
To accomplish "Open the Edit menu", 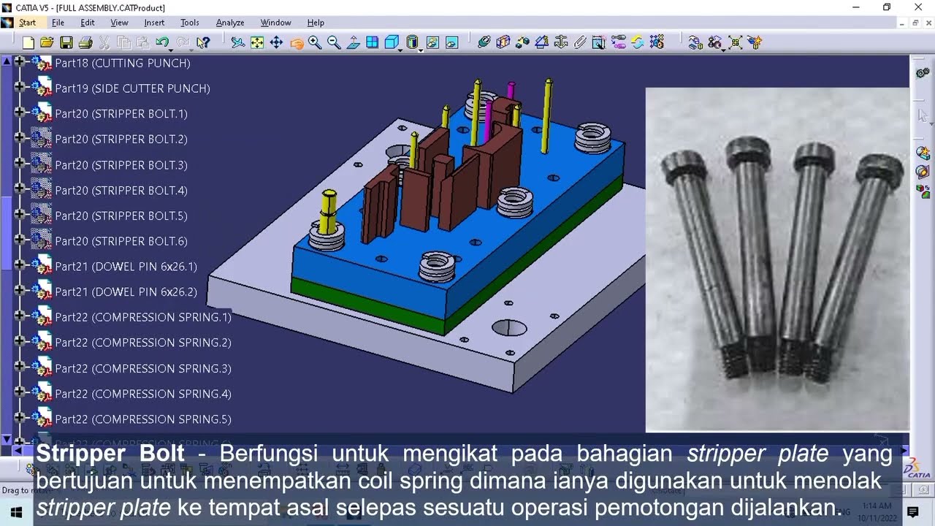I will (88, 23).
